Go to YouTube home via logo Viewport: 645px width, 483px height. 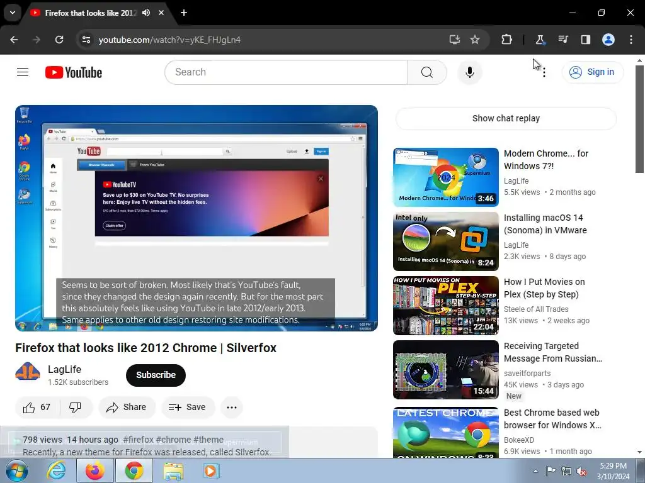point(74,72)
